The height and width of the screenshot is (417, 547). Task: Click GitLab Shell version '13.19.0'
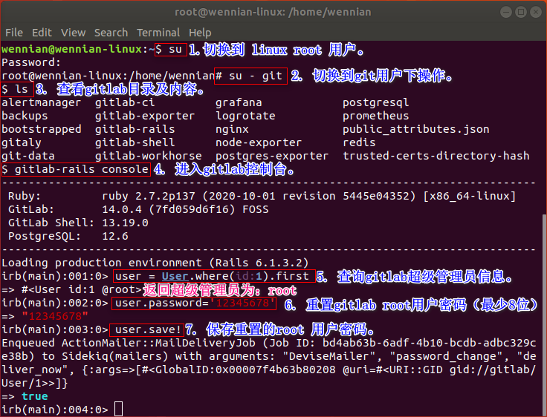125,223
